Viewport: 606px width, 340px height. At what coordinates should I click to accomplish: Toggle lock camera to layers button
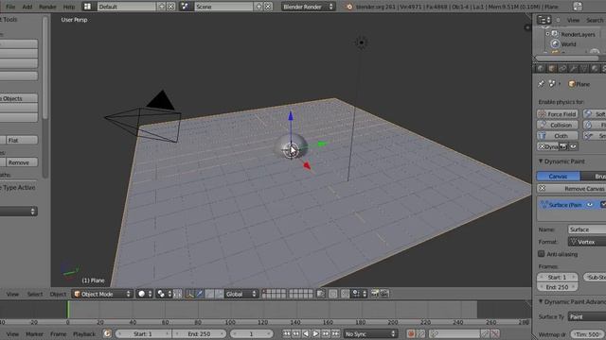click(321, 294)
